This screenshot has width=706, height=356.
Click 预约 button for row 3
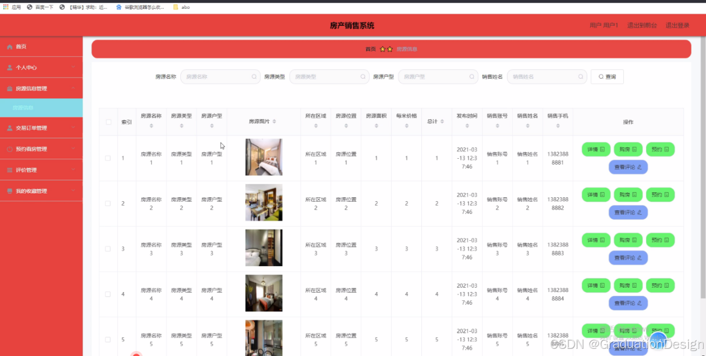[x=660, y=240]
